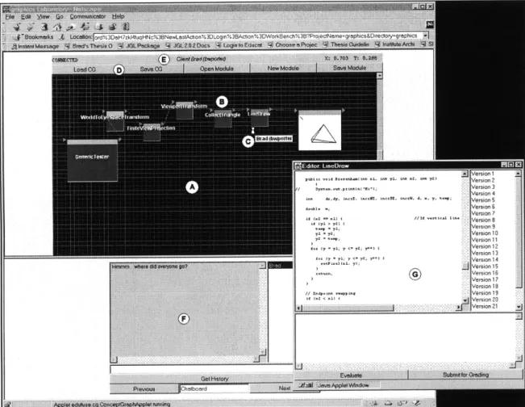The width and height of the screenshot is (525, 407).
Task: Click the Load CG button
Action: [x=85, y=69]
